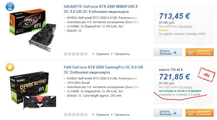Click the cart icon on the GIGABYTE add-to-cart button
The width and height of the screenshot is (217, 120).
[191, 52]
